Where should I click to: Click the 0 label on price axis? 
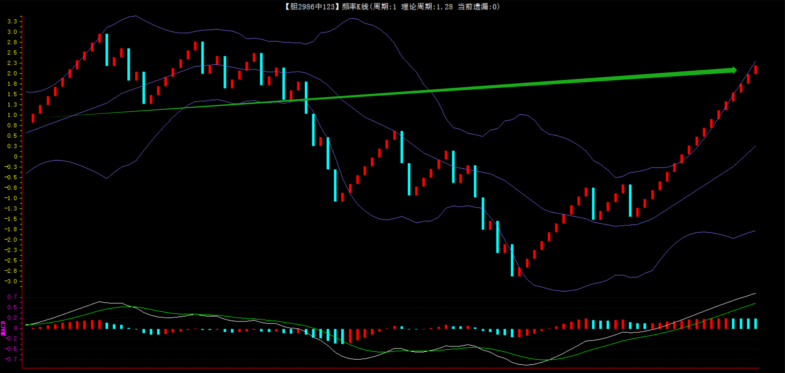click(16, 157)
